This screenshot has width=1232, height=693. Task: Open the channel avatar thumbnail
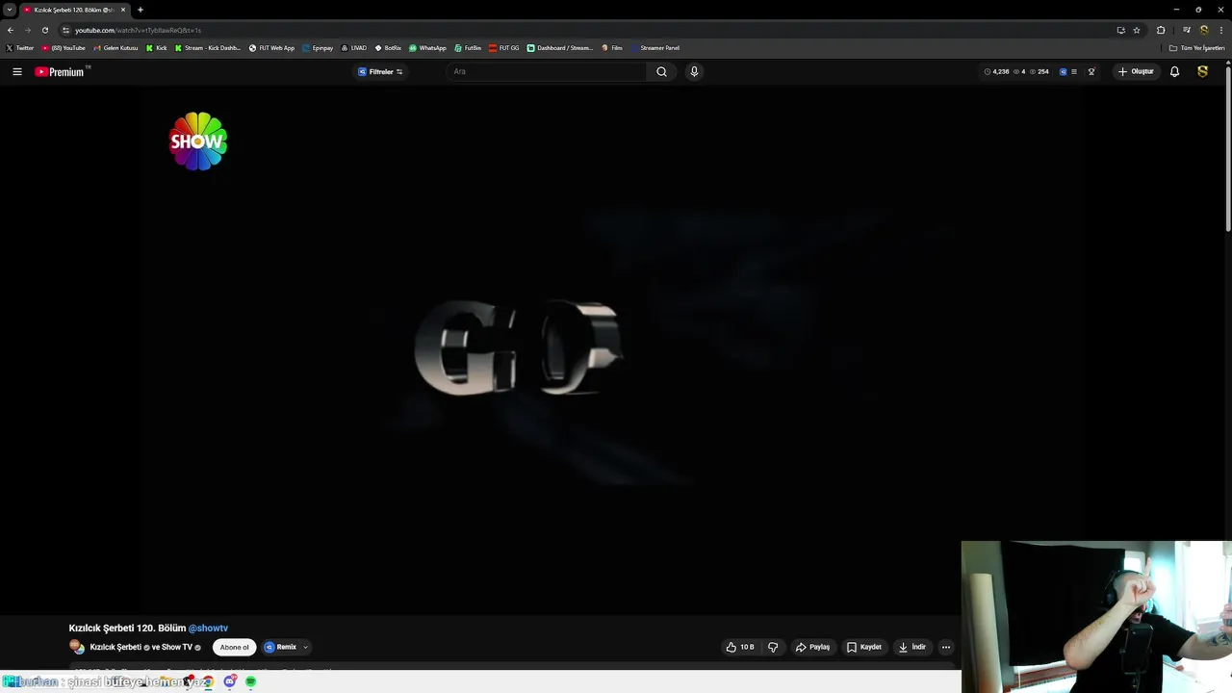pyautogui.click(x=76, y=647)
